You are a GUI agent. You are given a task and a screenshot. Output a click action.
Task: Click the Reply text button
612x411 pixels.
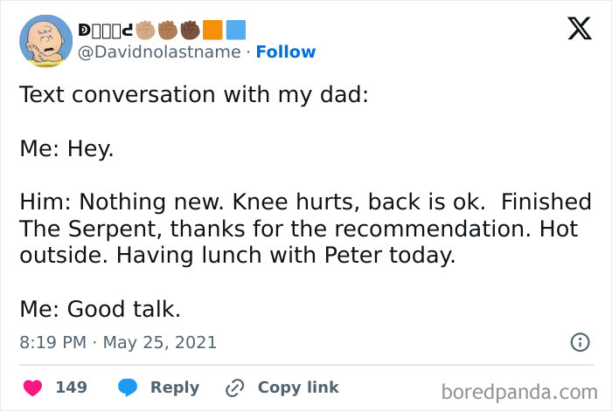[175, 387]
